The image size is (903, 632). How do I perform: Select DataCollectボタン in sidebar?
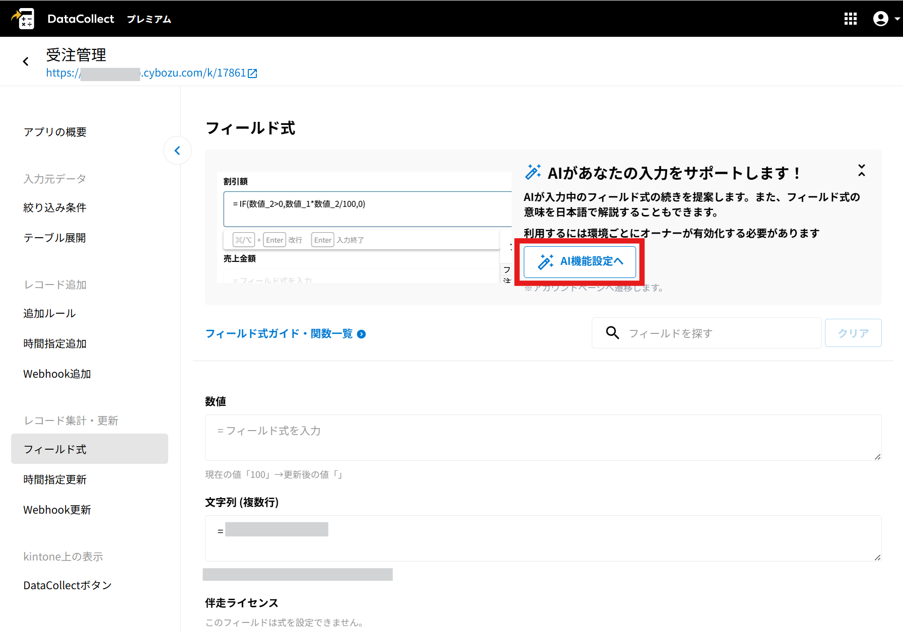point(67,585)
